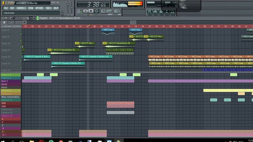Enable the Stretch option
Screen dimensions: 253x142
(16, 26)
